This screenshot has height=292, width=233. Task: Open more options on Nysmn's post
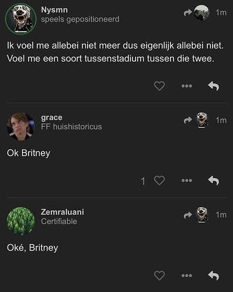[x=187, y=86]
